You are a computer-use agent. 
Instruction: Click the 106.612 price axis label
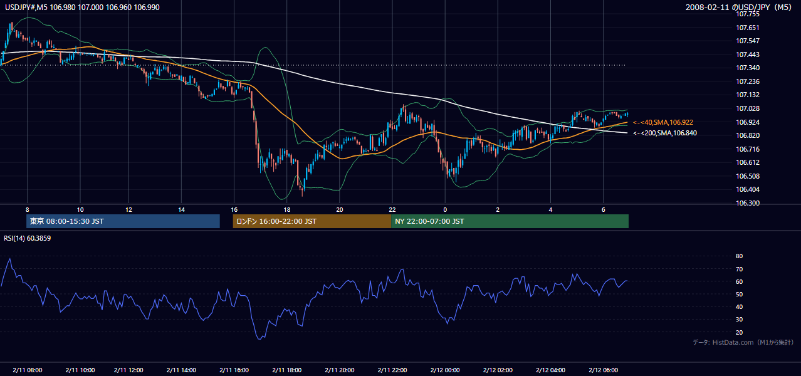click(747, 162)
